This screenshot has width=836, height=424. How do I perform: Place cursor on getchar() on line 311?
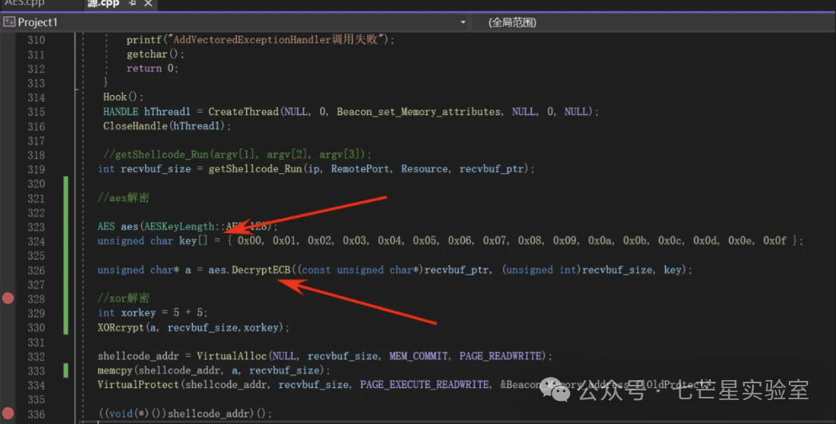point(155,53)
